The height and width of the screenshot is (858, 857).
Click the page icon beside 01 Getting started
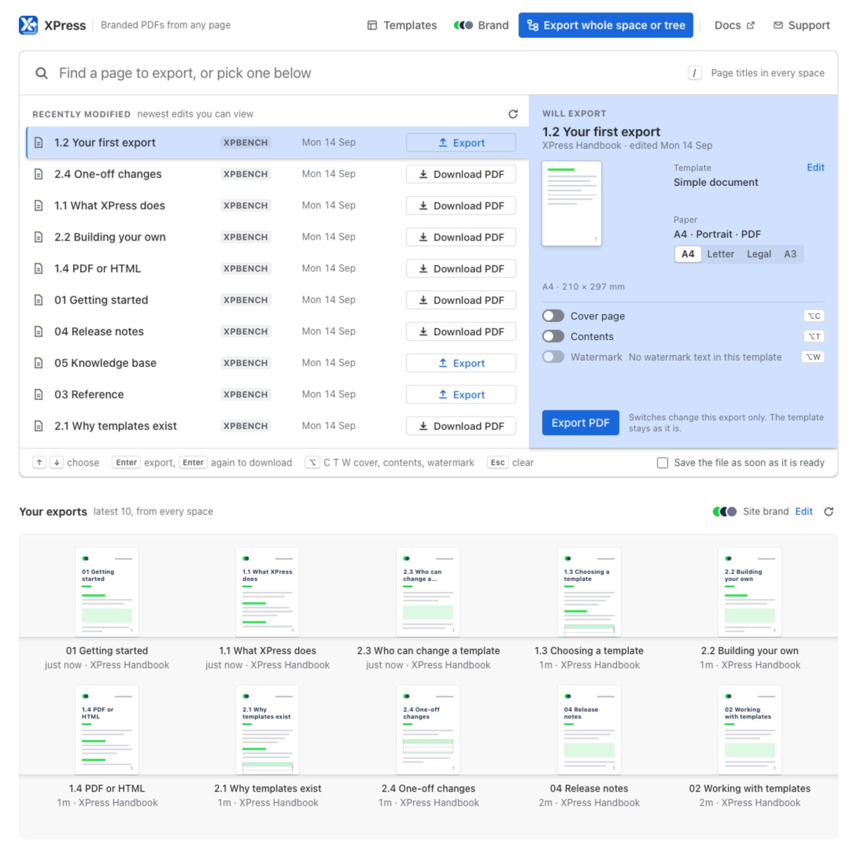pos(39,300)
